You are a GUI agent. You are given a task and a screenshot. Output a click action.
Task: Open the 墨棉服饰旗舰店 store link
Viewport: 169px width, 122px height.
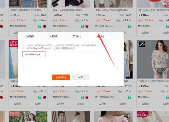point(20,26)
